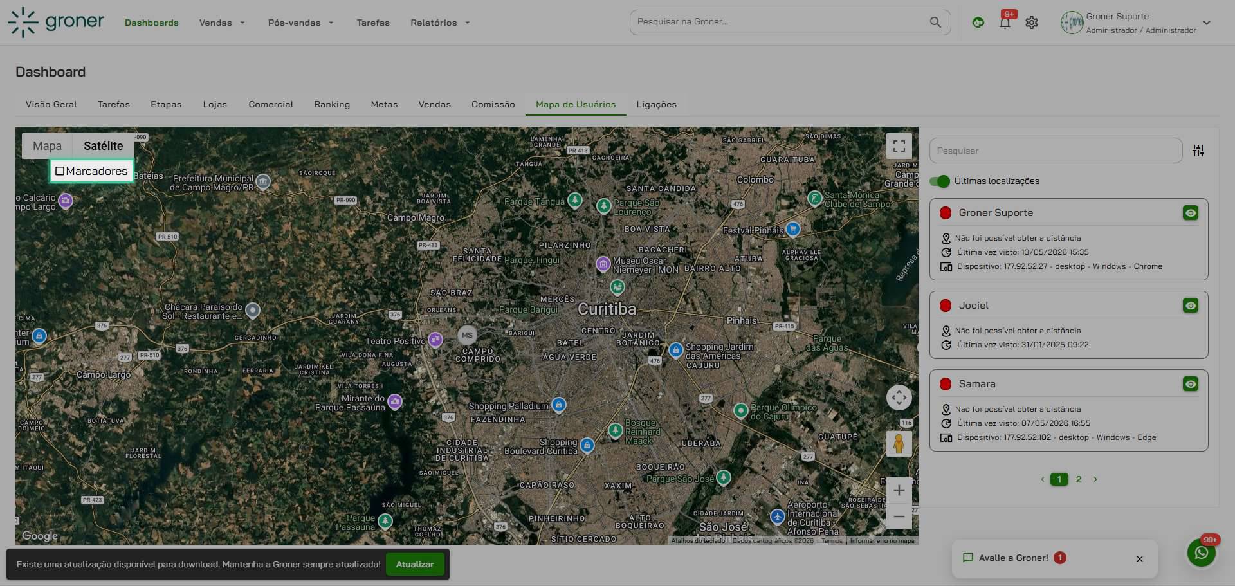Click the Teatro Positivo pin
The height and width of the screenshot is (586, 1235).
click(435, 339)
